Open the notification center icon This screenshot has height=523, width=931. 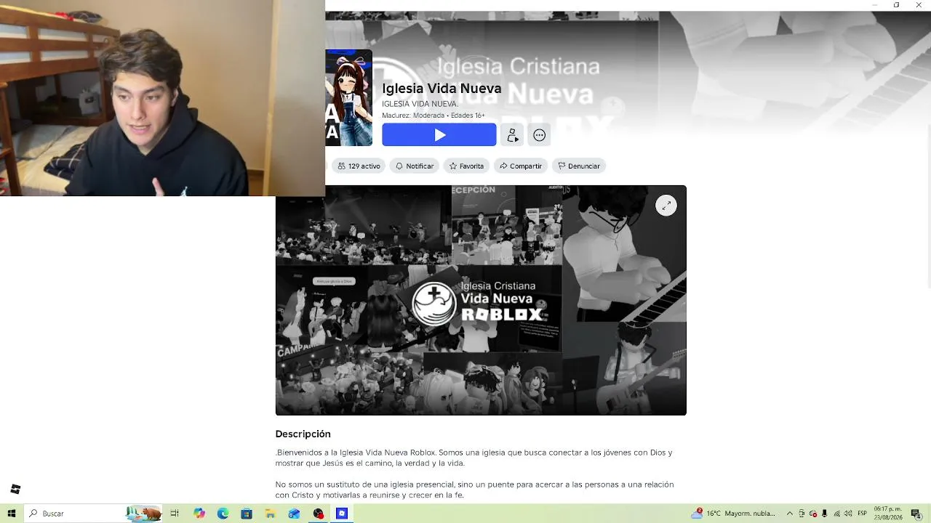pyautogui.click(x=916, y=514)
